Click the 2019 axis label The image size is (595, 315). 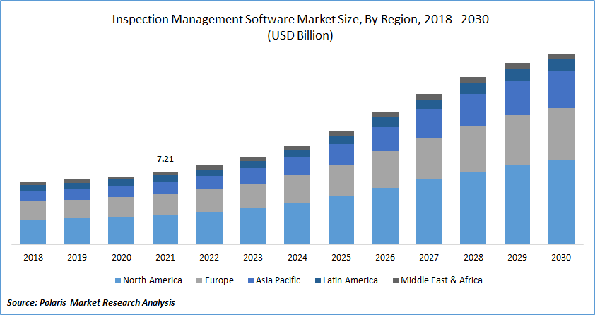tap(77, 258)
